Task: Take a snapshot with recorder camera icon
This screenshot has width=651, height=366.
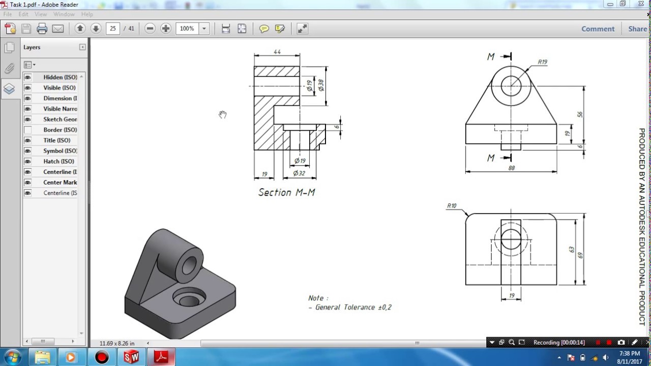Action: pos(621,343)
